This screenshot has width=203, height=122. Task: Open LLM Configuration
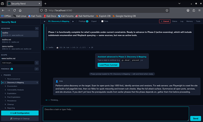click(x=20, y=113)
